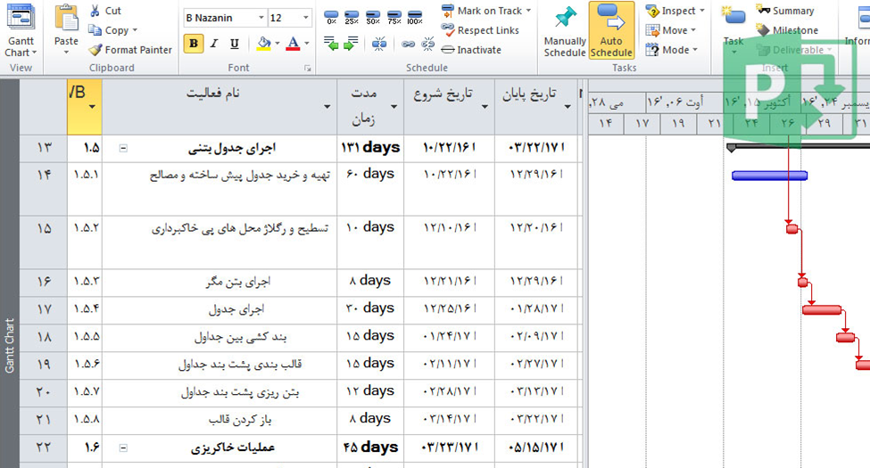This screenshot has height=468, width=870.
Task: Open the تاریخ شروع column filter dropdown
Action: [x=485, y=106]
